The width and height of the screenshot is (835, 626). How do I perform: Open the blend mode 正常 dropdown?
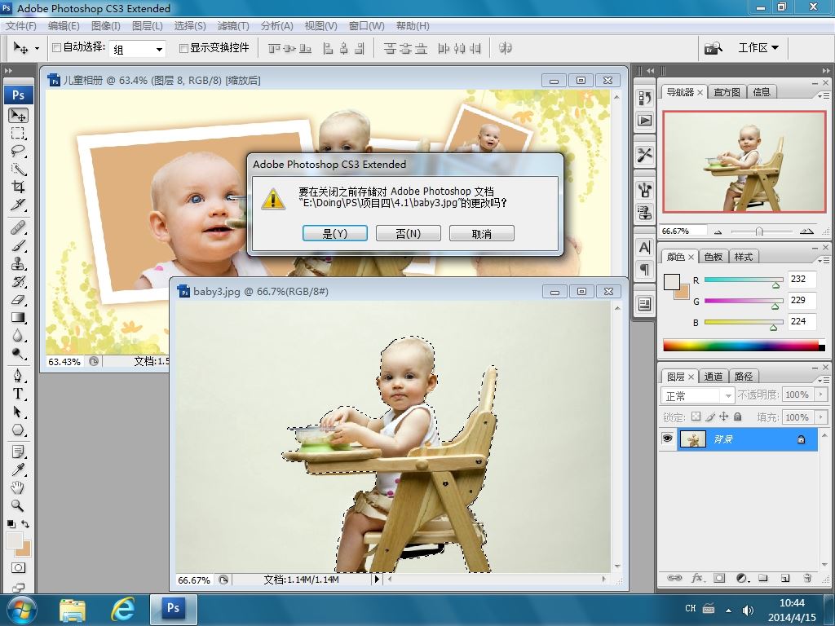click(x=699, y=395)
